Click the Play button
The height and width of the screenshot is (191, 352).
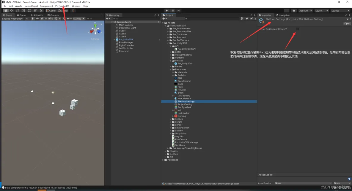coord(166,10)
